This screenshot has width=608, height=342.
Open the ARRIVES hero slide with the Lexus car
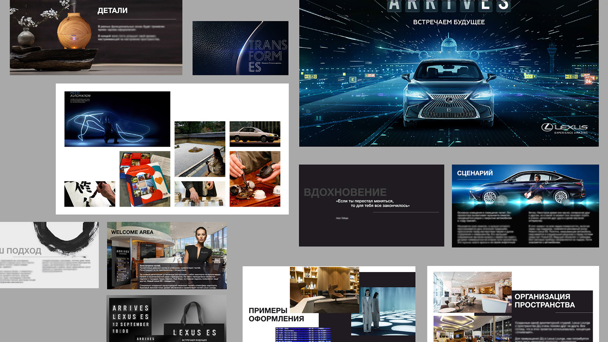(449, 73)
